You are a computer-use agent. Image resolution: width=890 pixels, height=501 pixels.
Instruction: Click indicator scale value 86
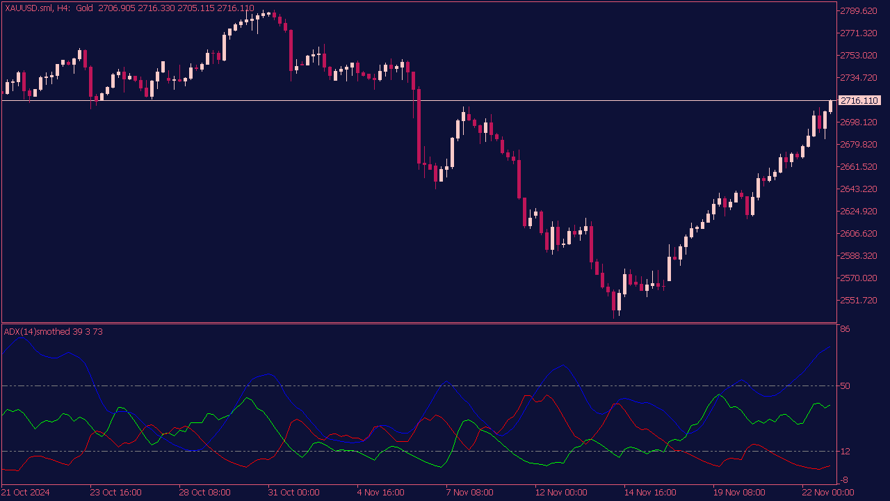(x=845, y=329)
